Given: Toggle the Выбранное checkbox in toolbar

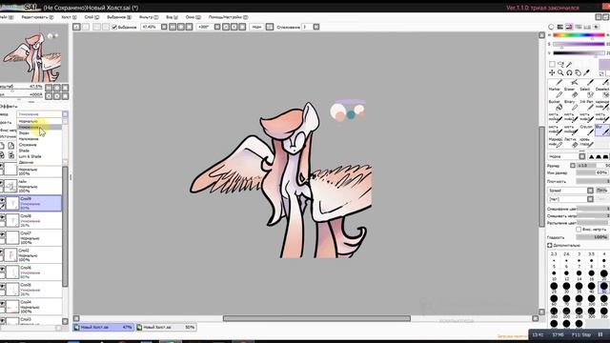Looking at the screenshot, I should click(114, 27).
